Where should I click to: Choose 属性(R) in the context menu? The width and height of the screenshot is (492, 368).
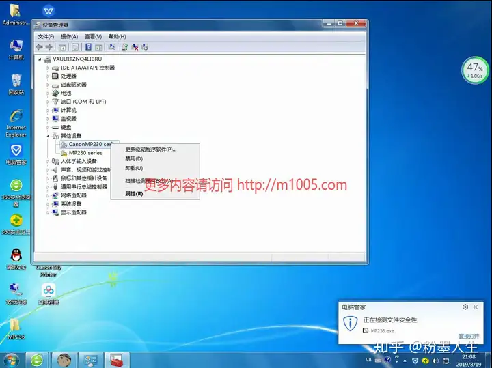pyautogui.click(x=155, y=193)
